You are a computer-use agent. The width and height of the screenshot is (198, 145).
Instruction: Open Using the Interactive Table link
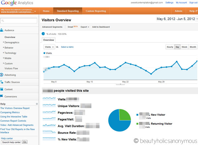[x=14, y=116]
